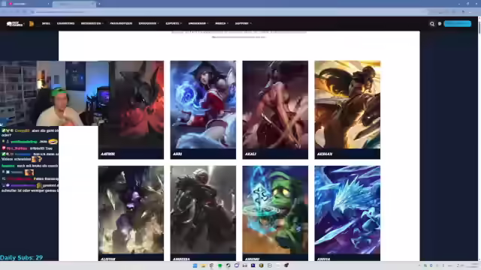Select the Amumu champion card

coord(275,213)
